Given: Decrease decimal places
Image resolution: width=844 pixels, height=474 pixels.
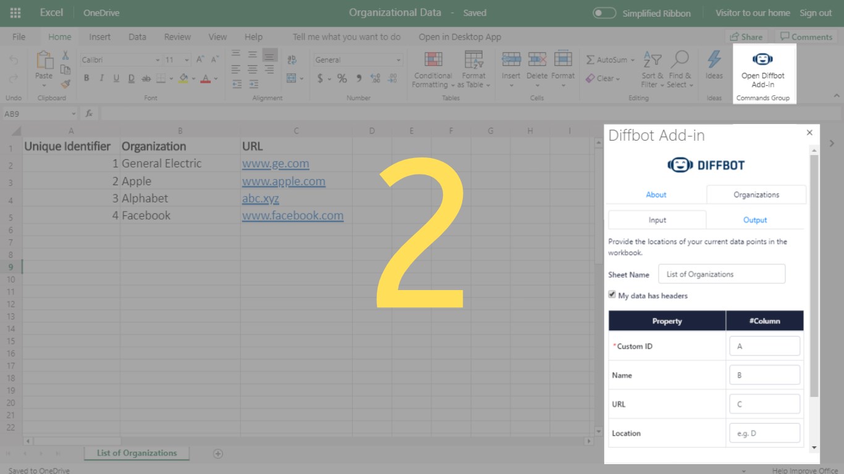Looking at the screenshot, I should click(392, 78).
